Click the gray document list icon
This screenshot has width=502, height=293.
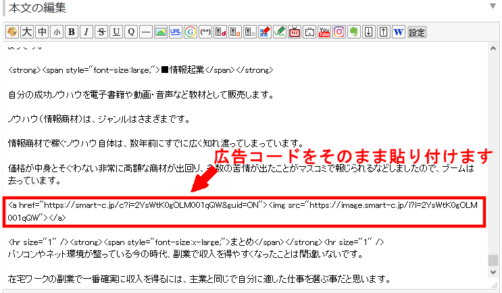[250, 32]
